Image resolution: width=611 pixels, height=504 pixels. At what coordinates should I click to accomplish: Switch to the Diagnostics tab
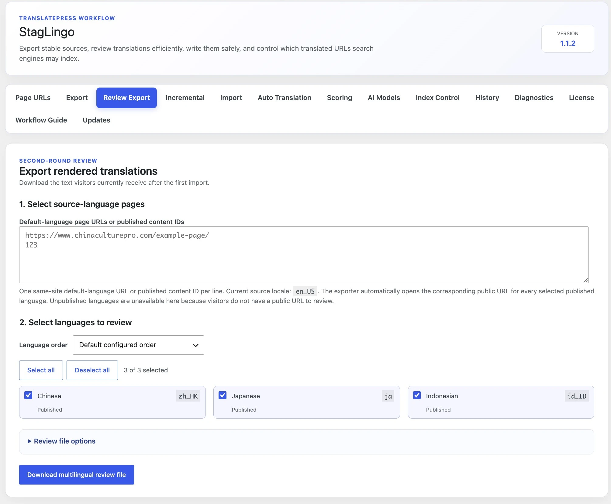coord(534,98)
